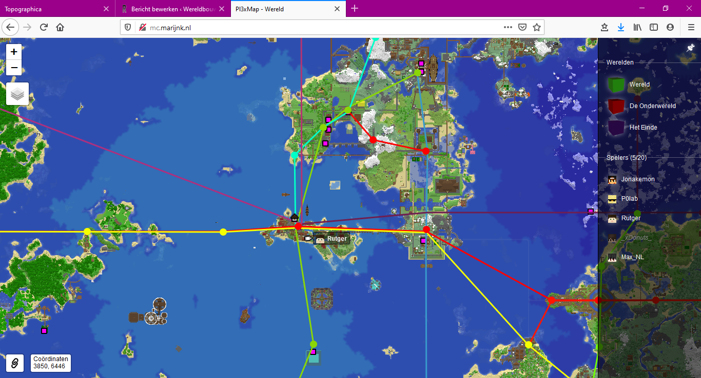Viewport: 701px width, 378px height.
Task: Open the Firefox hamburger menu
Action: pyautogui.click(x=691, y=28)
